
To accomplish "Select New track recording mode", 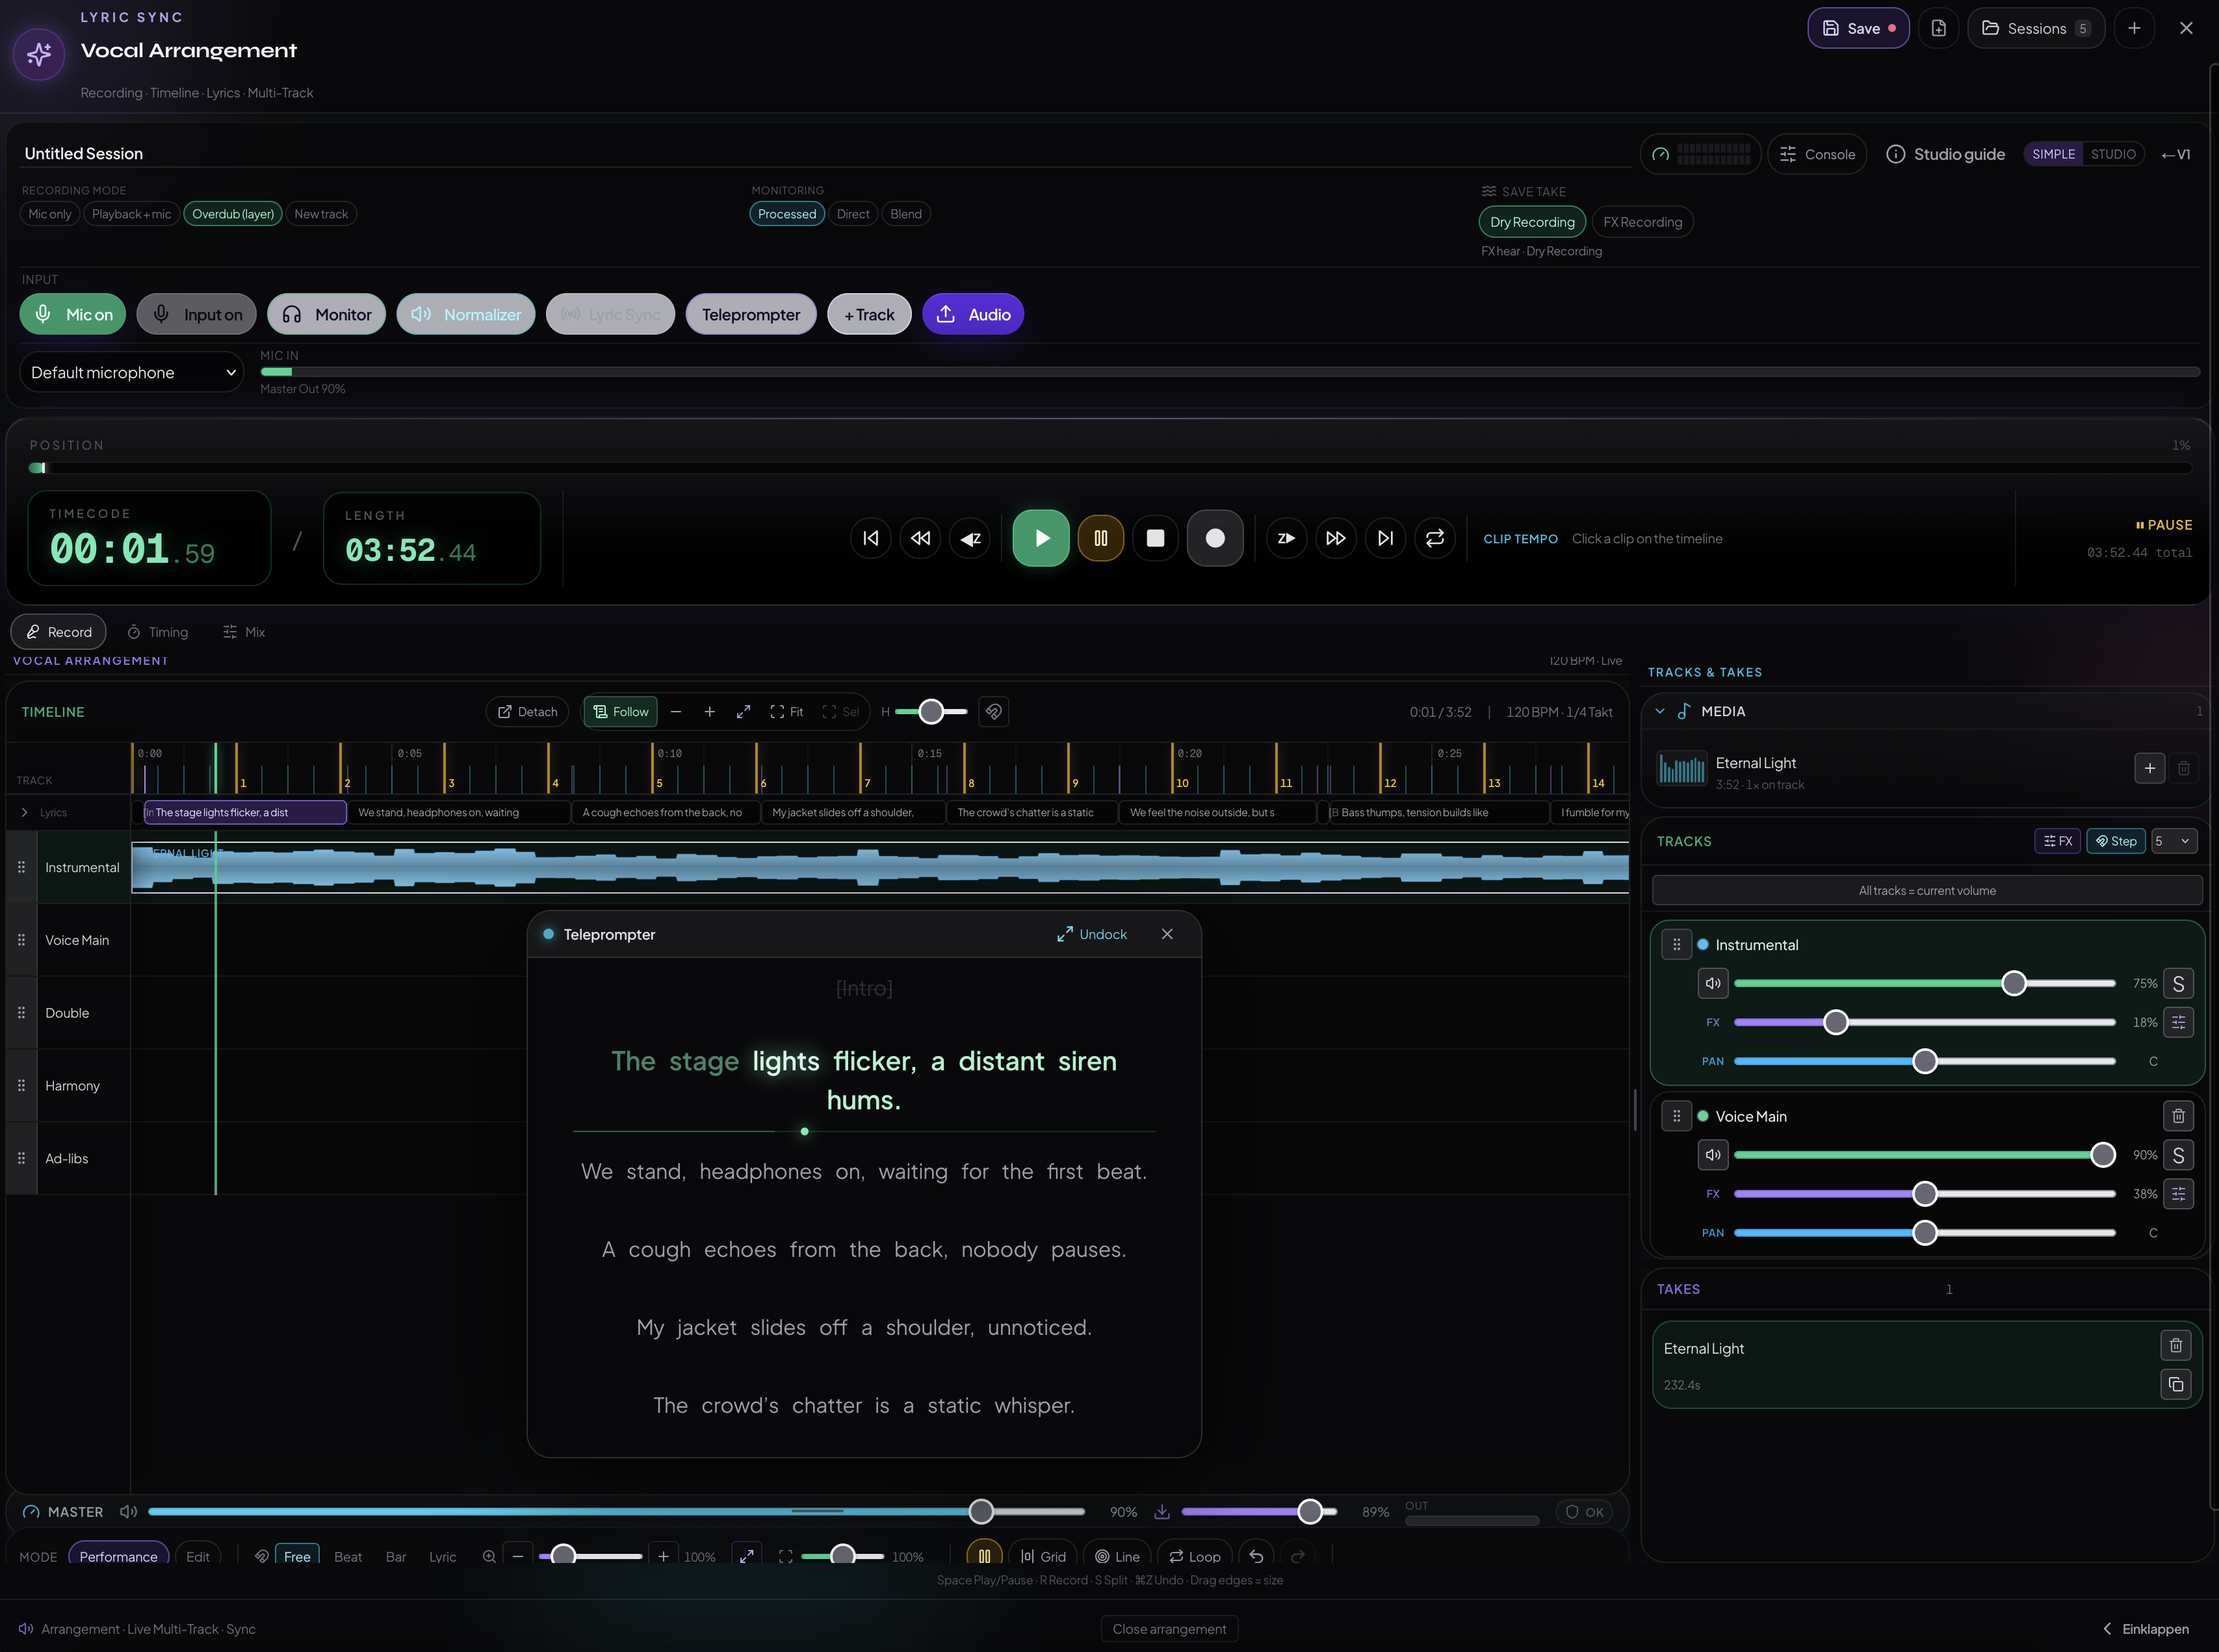I will pos(321,214).
